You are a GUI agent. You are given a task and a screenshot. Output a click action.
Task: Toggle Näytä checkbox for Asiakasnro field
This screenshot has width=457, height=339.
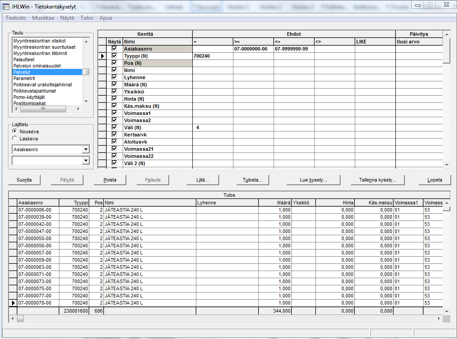(x=114, y=49)
